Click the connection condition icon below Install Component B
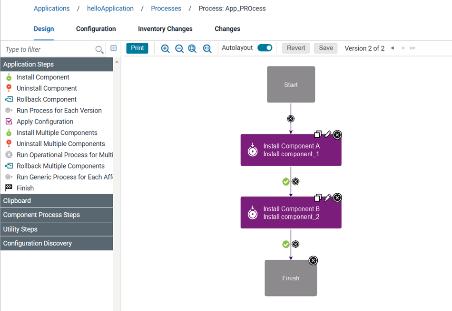Viewport: 452px width, 311px height. tap(295, 244)
